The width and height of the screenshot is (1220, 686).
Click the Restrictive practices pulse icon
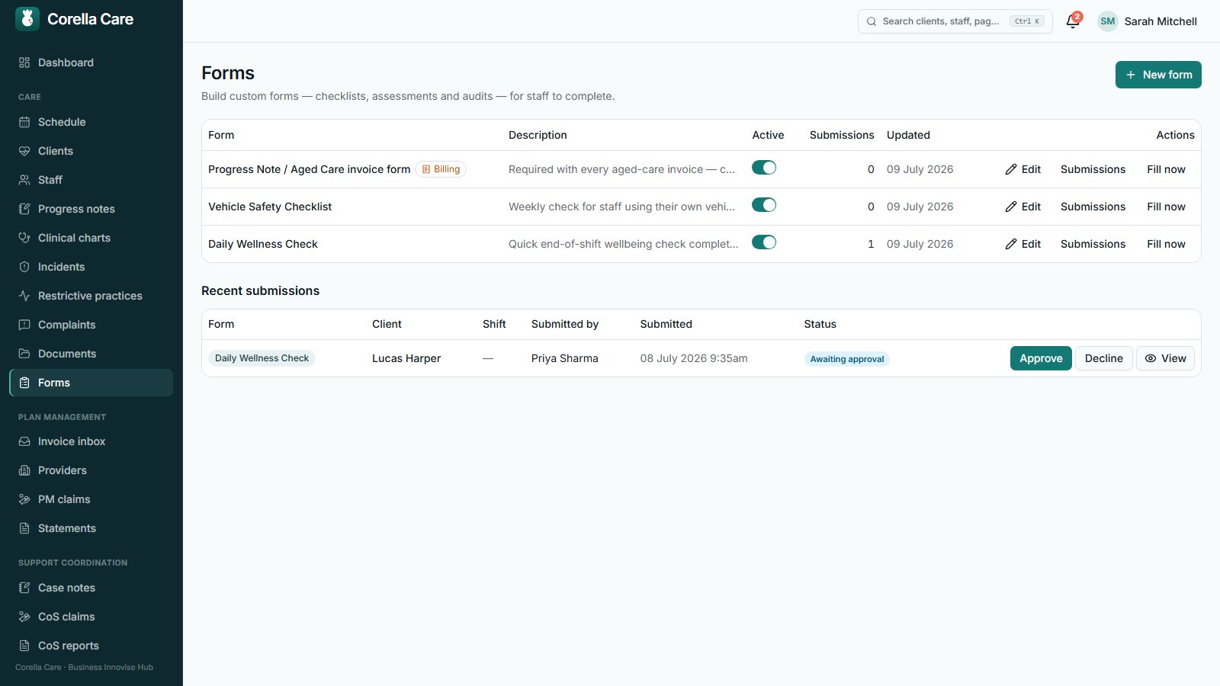coord(24,296)
